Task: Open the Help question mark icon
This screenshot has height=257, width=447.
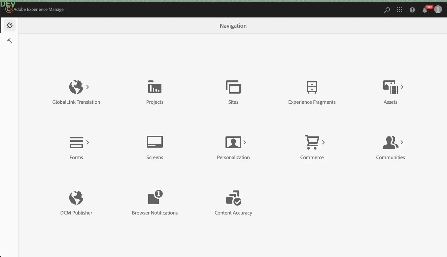Action: (x=412, y=10)
